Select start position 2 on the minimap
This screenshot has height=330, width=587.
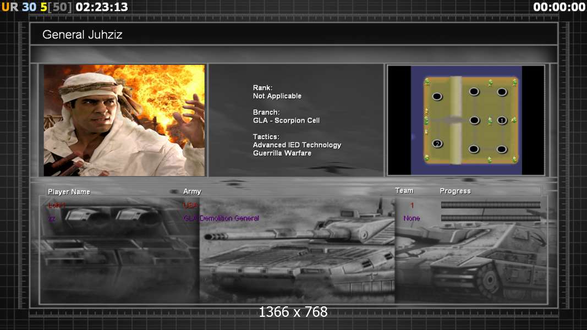point(437,144)
